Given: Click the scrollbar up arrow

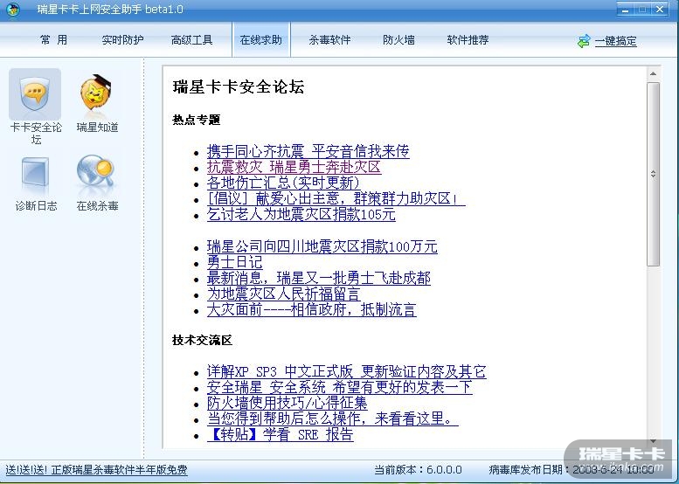Looking at the screenshot, I should pos(653,74).
